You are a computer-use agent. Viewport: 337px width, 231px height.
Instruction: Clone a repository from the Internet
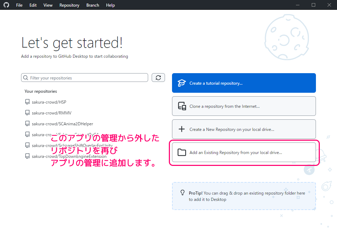(x=244, y=106)
